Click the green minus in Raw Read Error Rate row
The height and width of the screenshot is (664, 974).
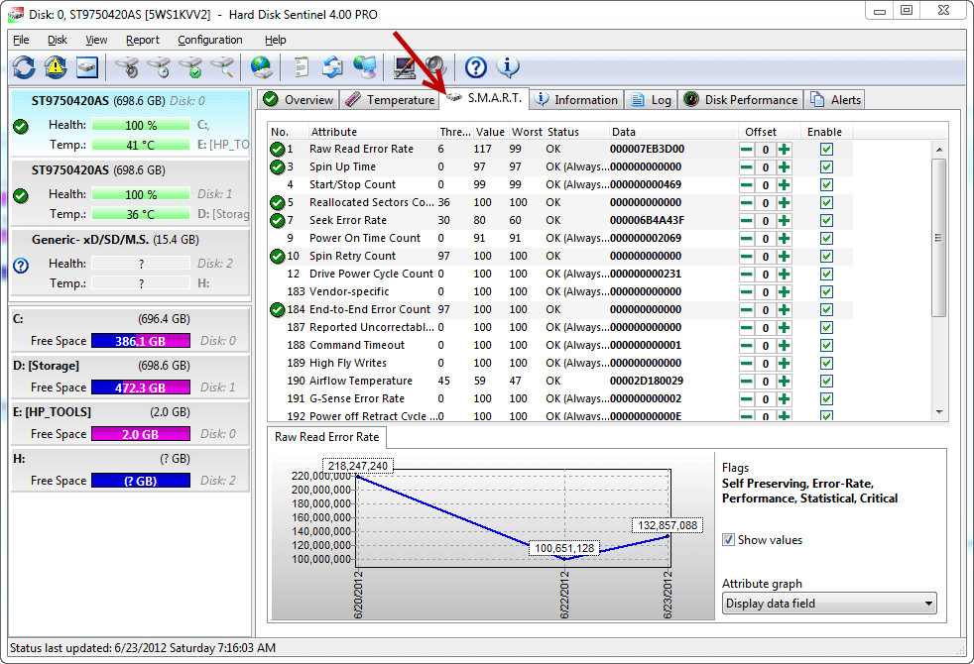(747, 149)
